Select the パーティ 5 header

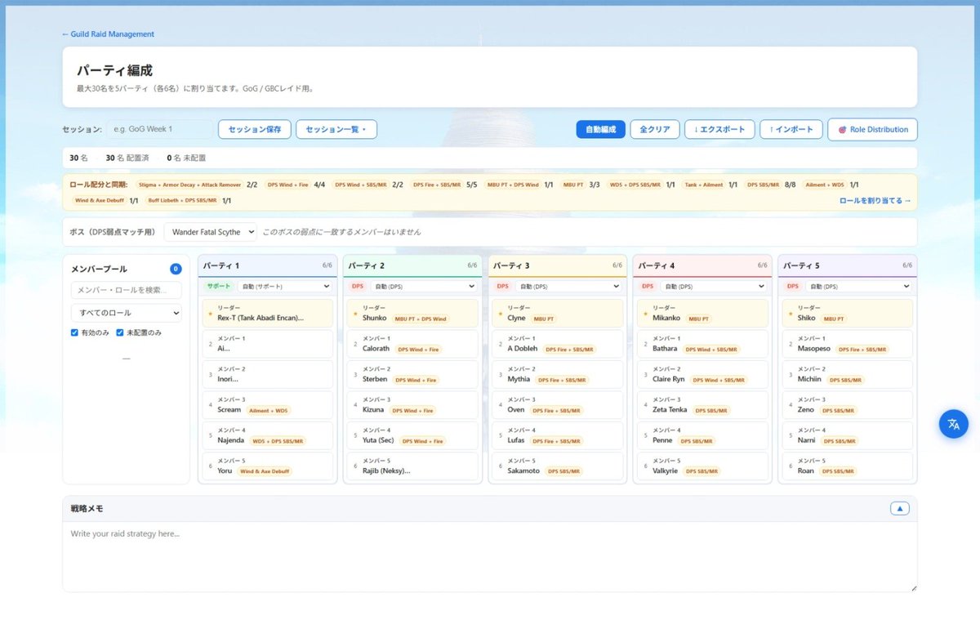[848, 265]
